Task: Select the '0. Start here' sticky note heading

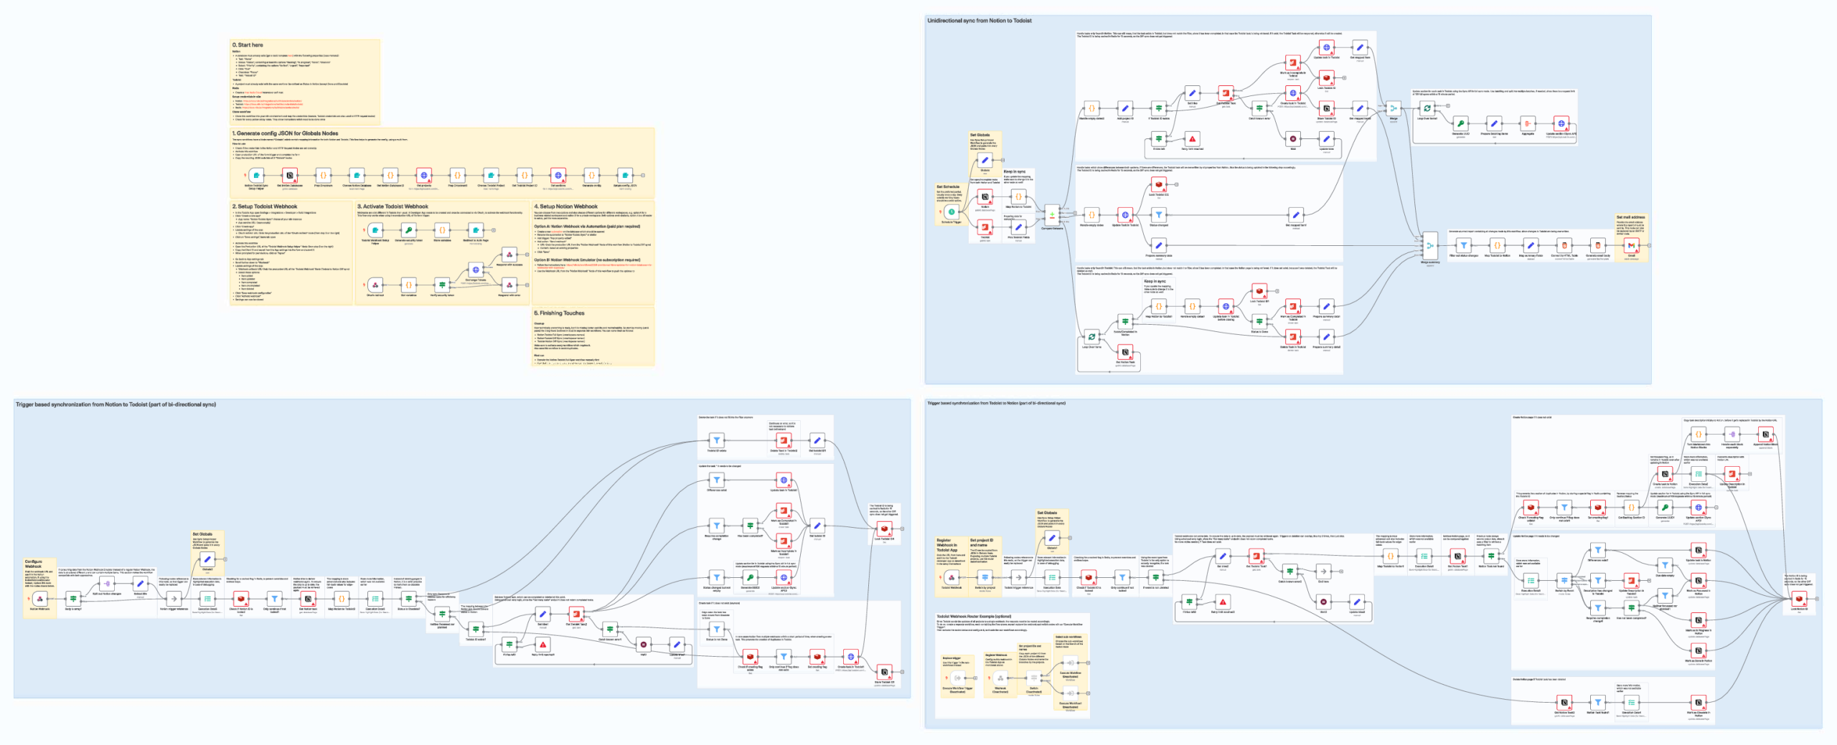Action: coord(248,45)
